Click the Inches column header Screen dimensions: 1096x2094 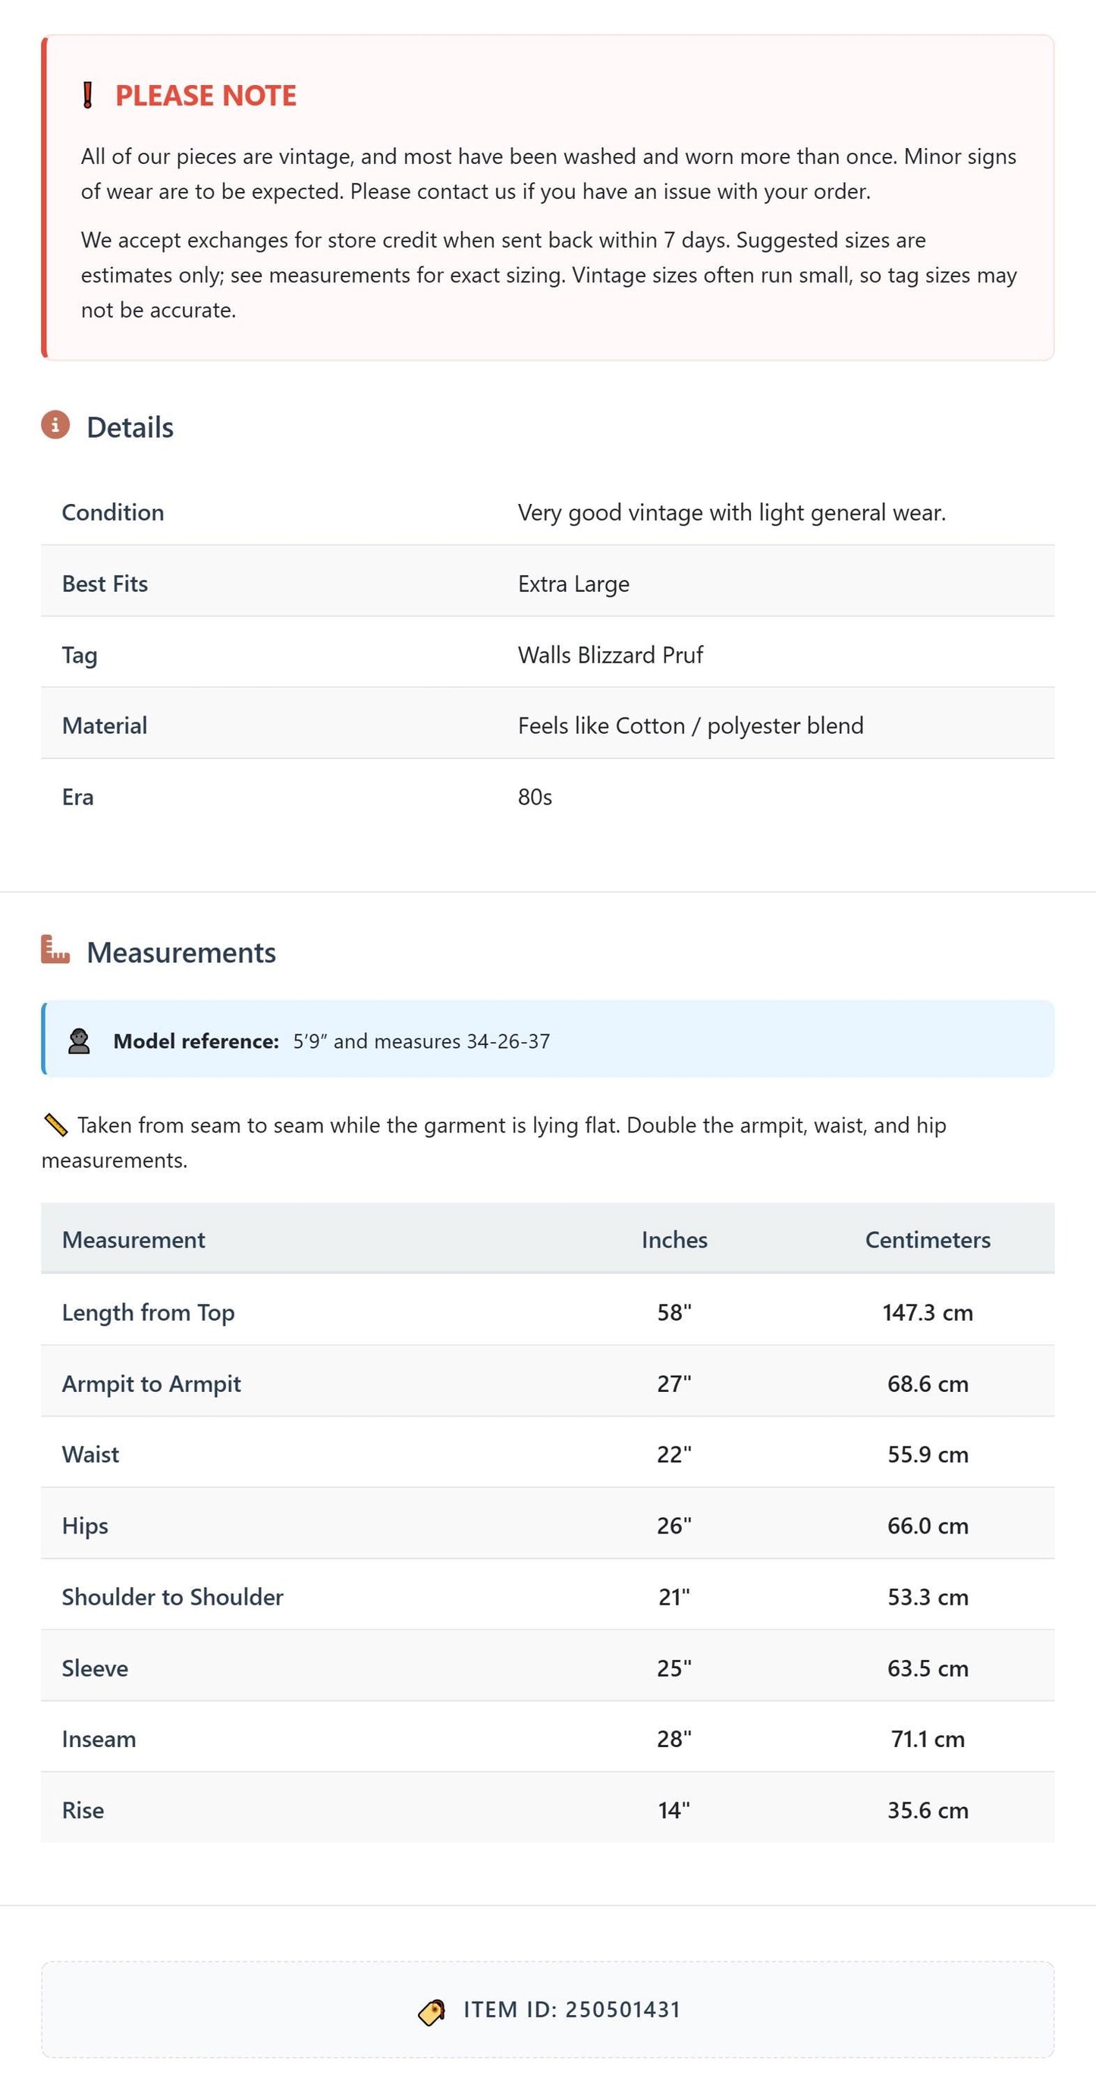coord(674,1239)
